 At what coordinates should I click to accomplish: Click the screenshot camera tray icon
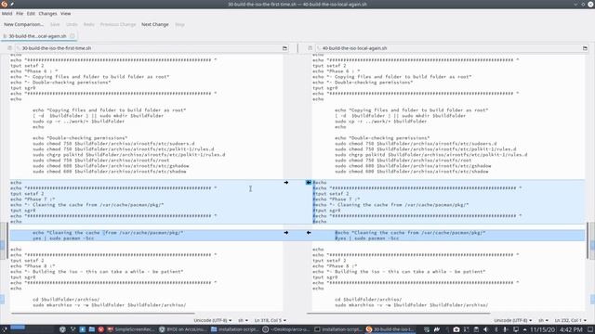pyautogui.click(x=456, y=329)
